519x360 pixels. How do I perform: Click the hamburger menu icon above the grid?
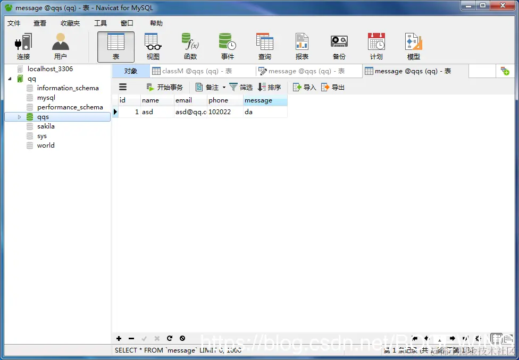coord(123,87)
